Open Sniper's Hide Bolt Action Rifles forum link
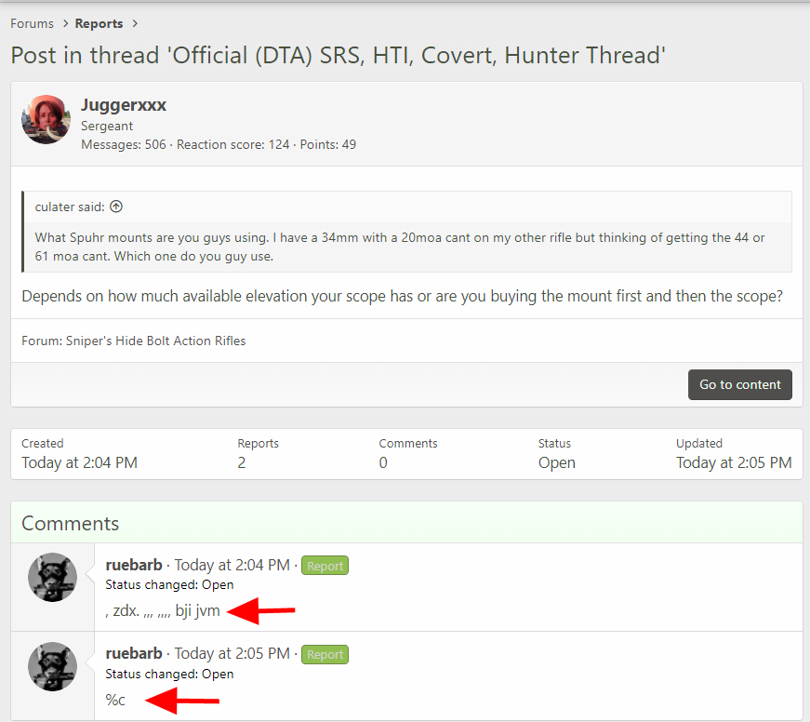The image size is (810, 722). [155, 341]
